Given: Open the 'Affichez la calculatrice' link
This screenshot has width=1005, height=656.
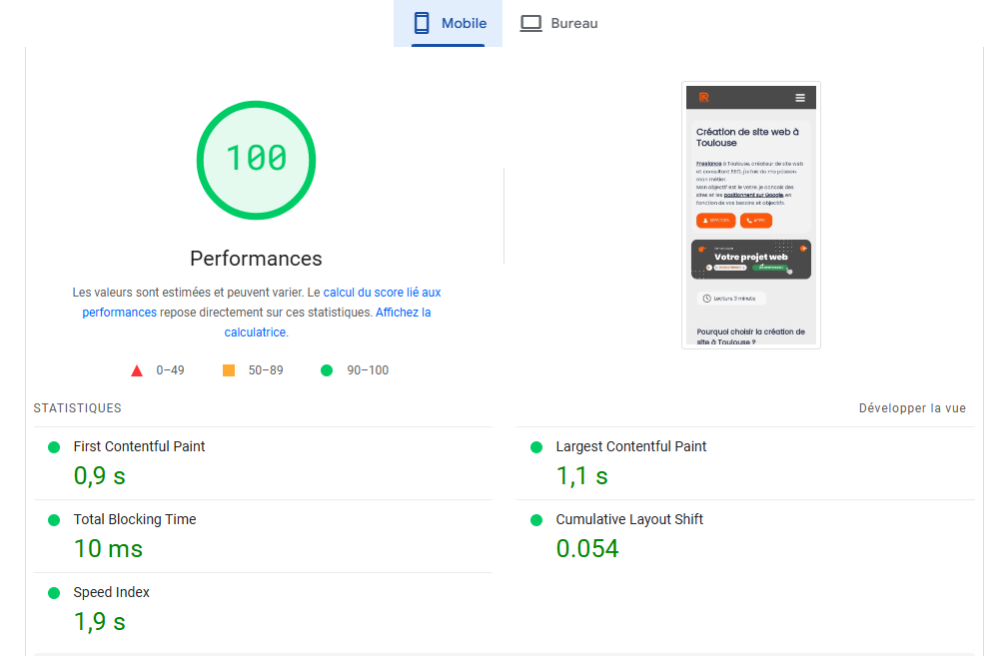Looking at the screenshot, I should point(403,313).
